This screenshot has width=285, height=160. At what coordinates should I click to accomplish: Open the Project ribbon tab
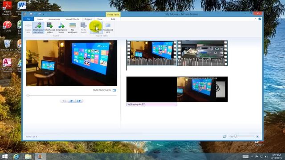click(88, 19)
